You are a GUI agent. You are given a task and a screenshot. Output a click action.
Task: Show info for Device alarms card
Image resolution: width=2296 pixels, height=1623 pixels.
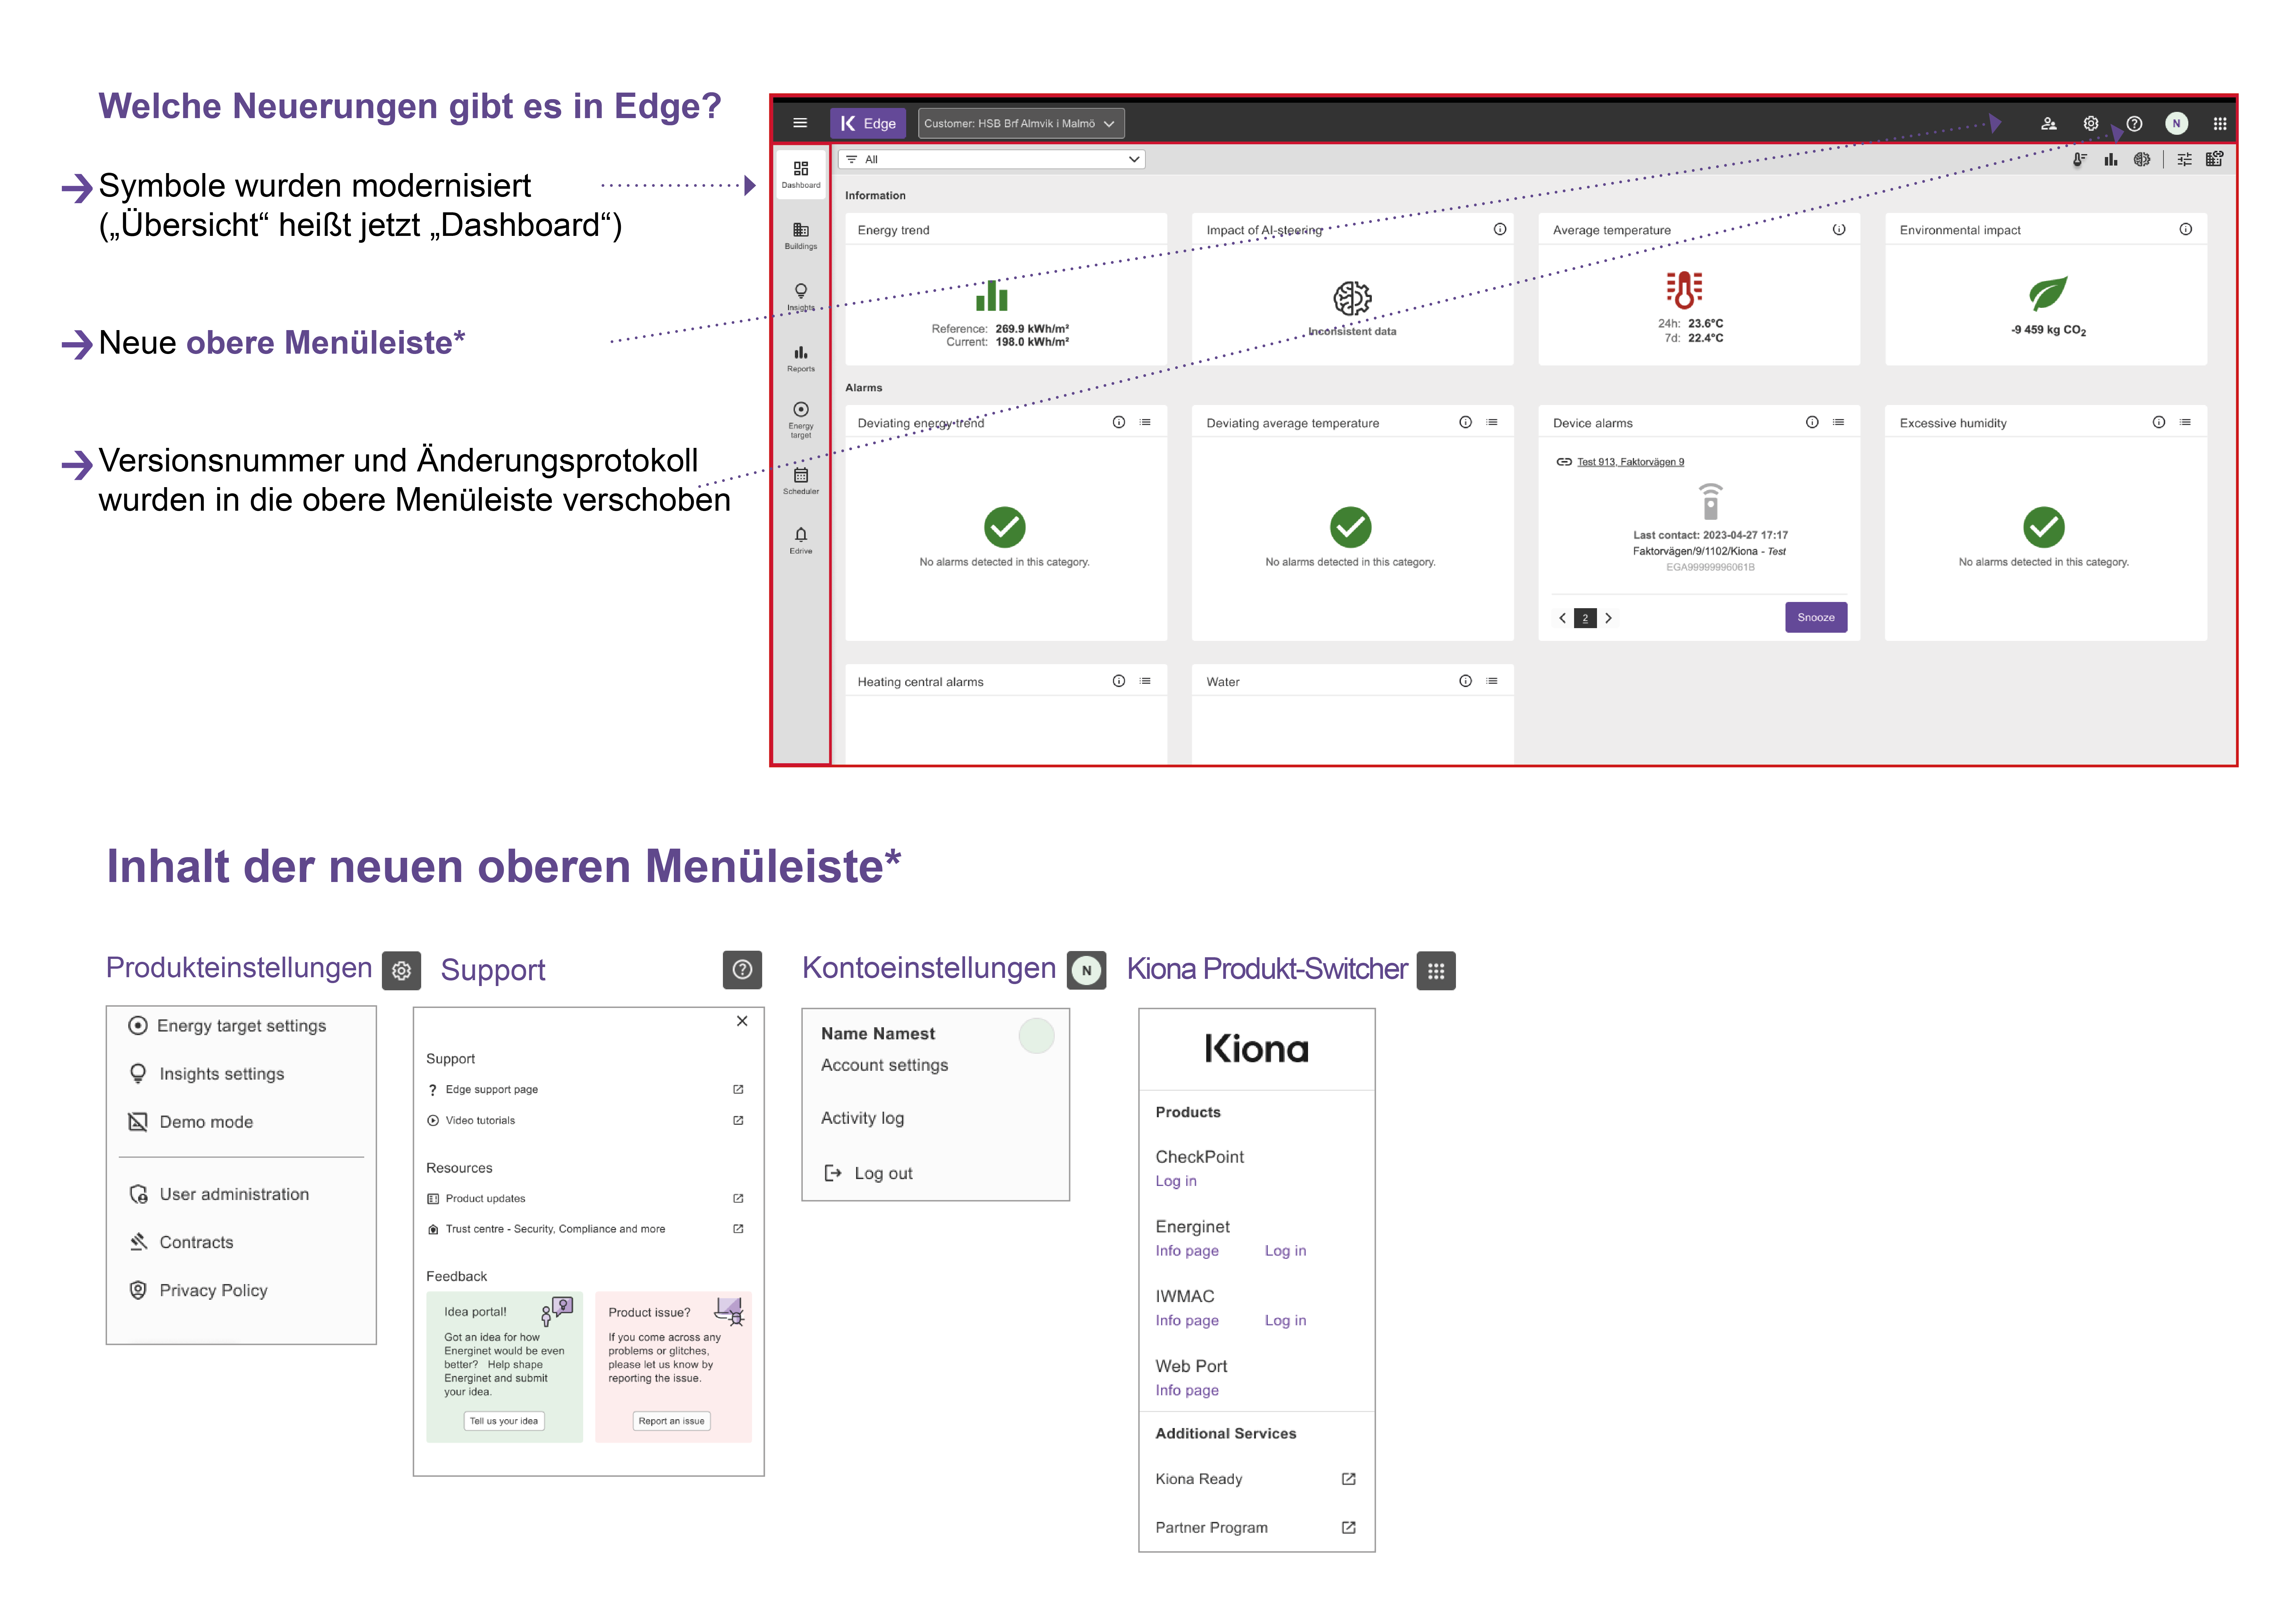(1812, 422)
